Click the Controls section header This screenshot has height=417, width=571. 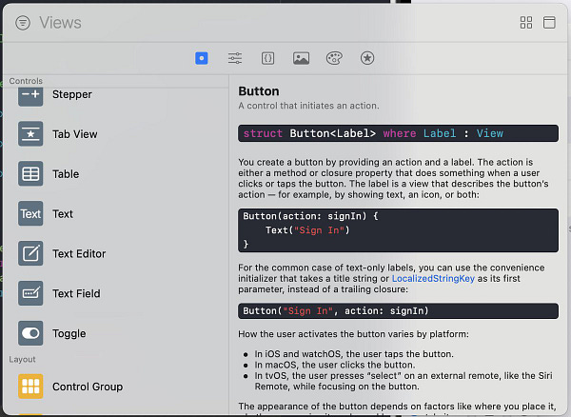point(26,81)
